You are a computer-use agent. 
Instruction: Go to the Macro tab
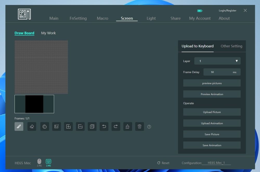pos(102,18)
